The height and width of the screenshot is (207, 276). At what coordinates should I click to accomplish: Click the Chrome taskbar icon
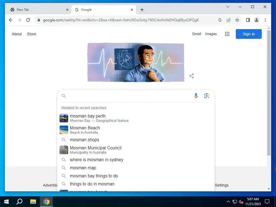point(46,202)
